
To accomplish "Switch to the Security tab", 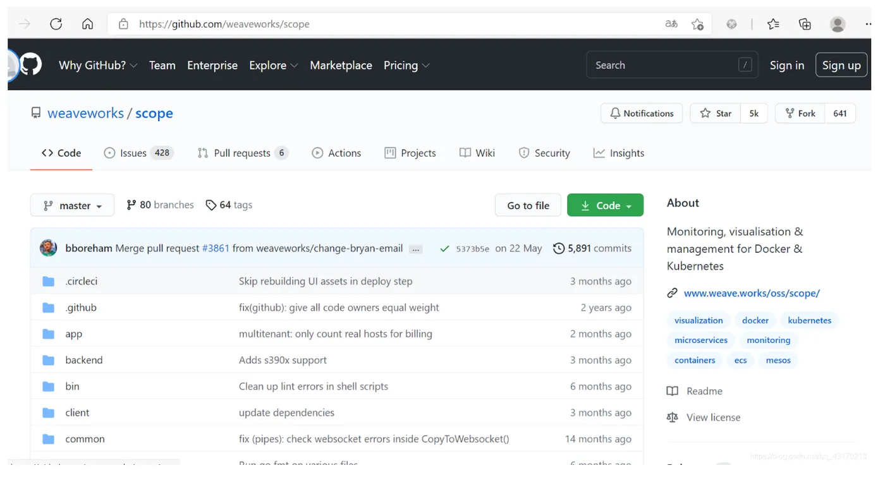I will pos(544,153).
